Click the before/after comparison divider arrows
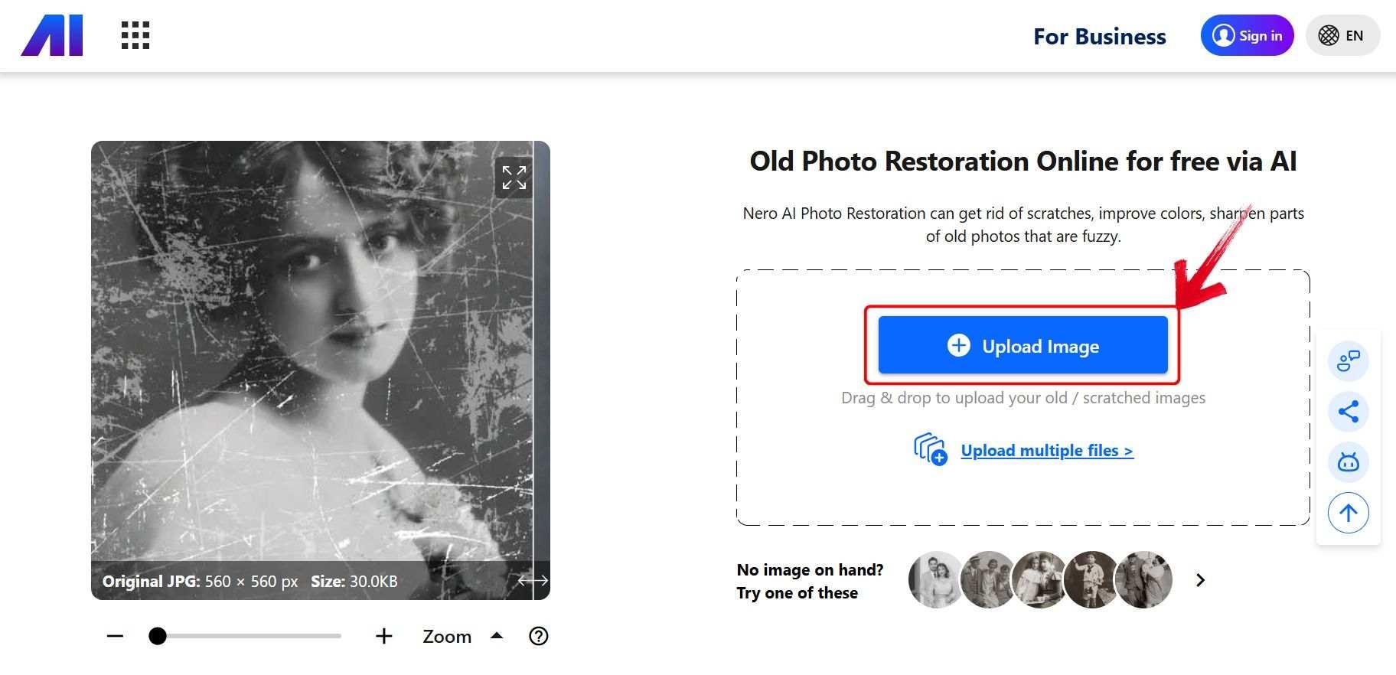This screenshot has height=675, width=1396. coord(533,581)
